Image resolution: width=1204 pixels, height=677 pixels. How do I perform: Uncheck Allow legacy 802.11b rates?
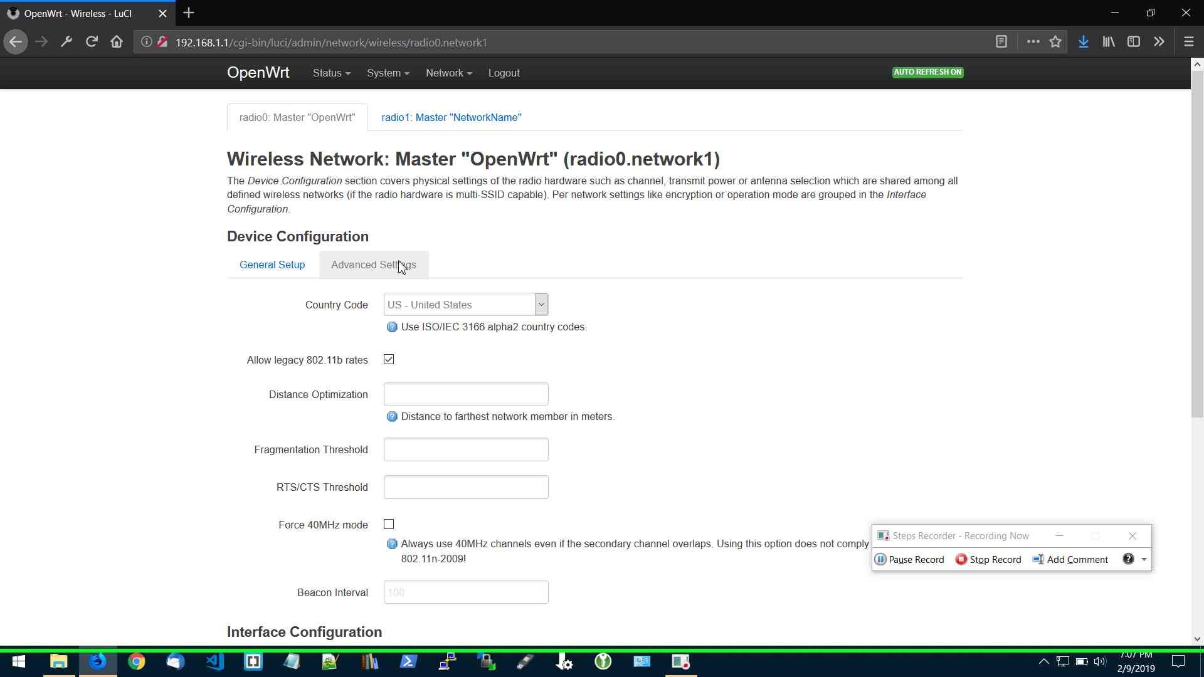(x=389, y=359)
